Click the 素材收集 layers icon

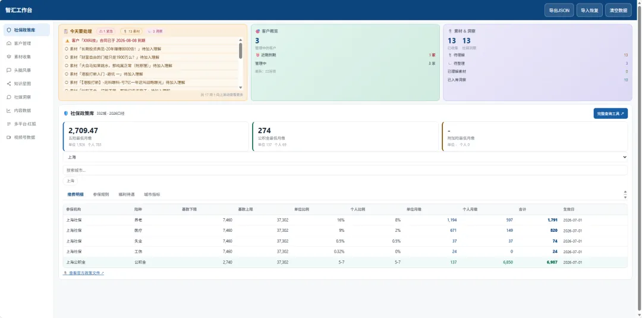pyautogui.click(x=9, y=57)
